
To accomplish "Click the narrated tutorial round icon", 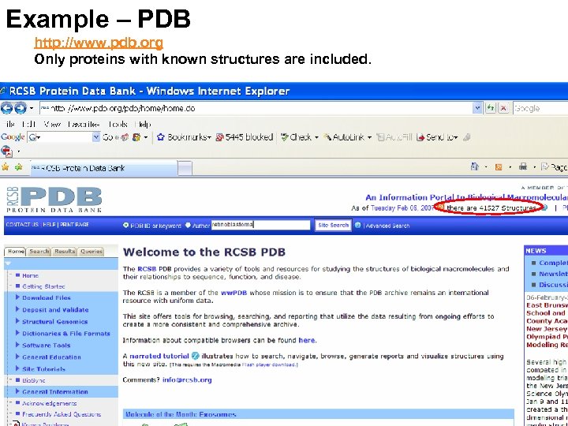I will (x=196, y=356).
